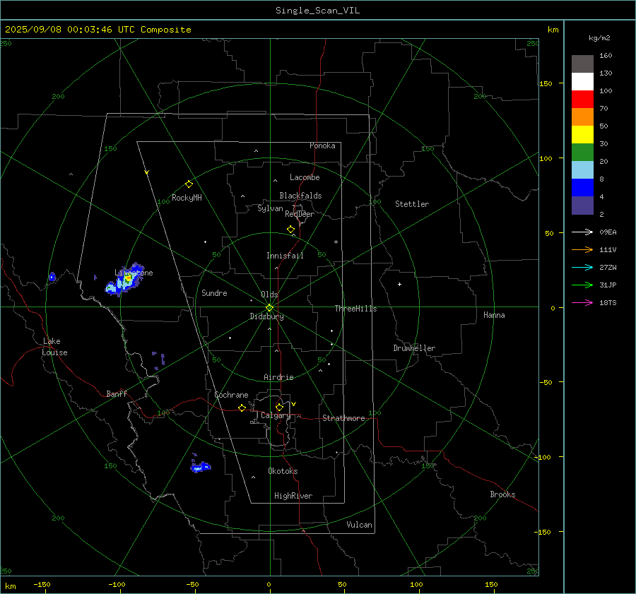The image size is (636, 594).
Task: Click the small blue echo north of Lake Louise
Action: pyautogui.click(x=52, y=277)
